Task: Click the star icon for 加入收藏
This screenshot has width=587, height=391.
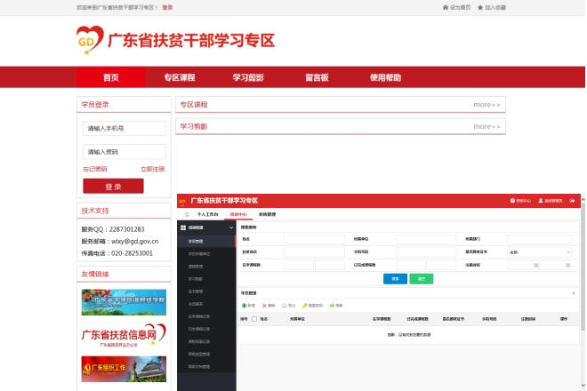Action: [x=480, y=7]
